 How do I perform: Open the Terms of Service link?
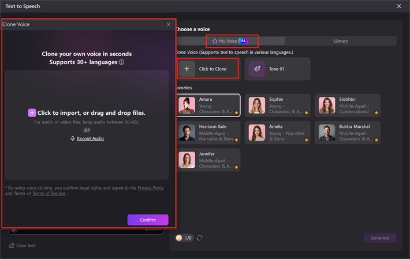pyautogui.click(x=49, y=194)
